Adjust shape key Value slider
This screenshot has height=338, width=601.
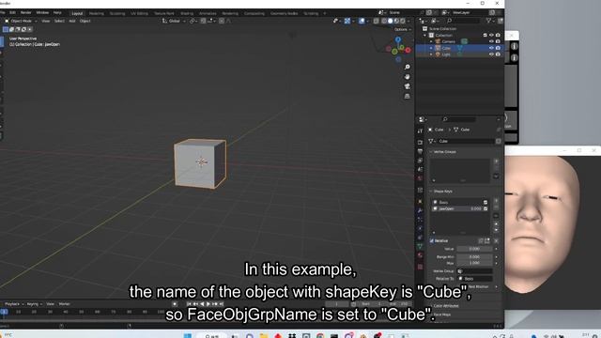coord(474,249)
